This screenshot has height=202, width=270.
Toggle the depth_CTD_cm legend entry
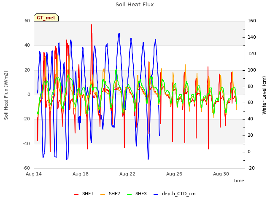tap(174, 194)
